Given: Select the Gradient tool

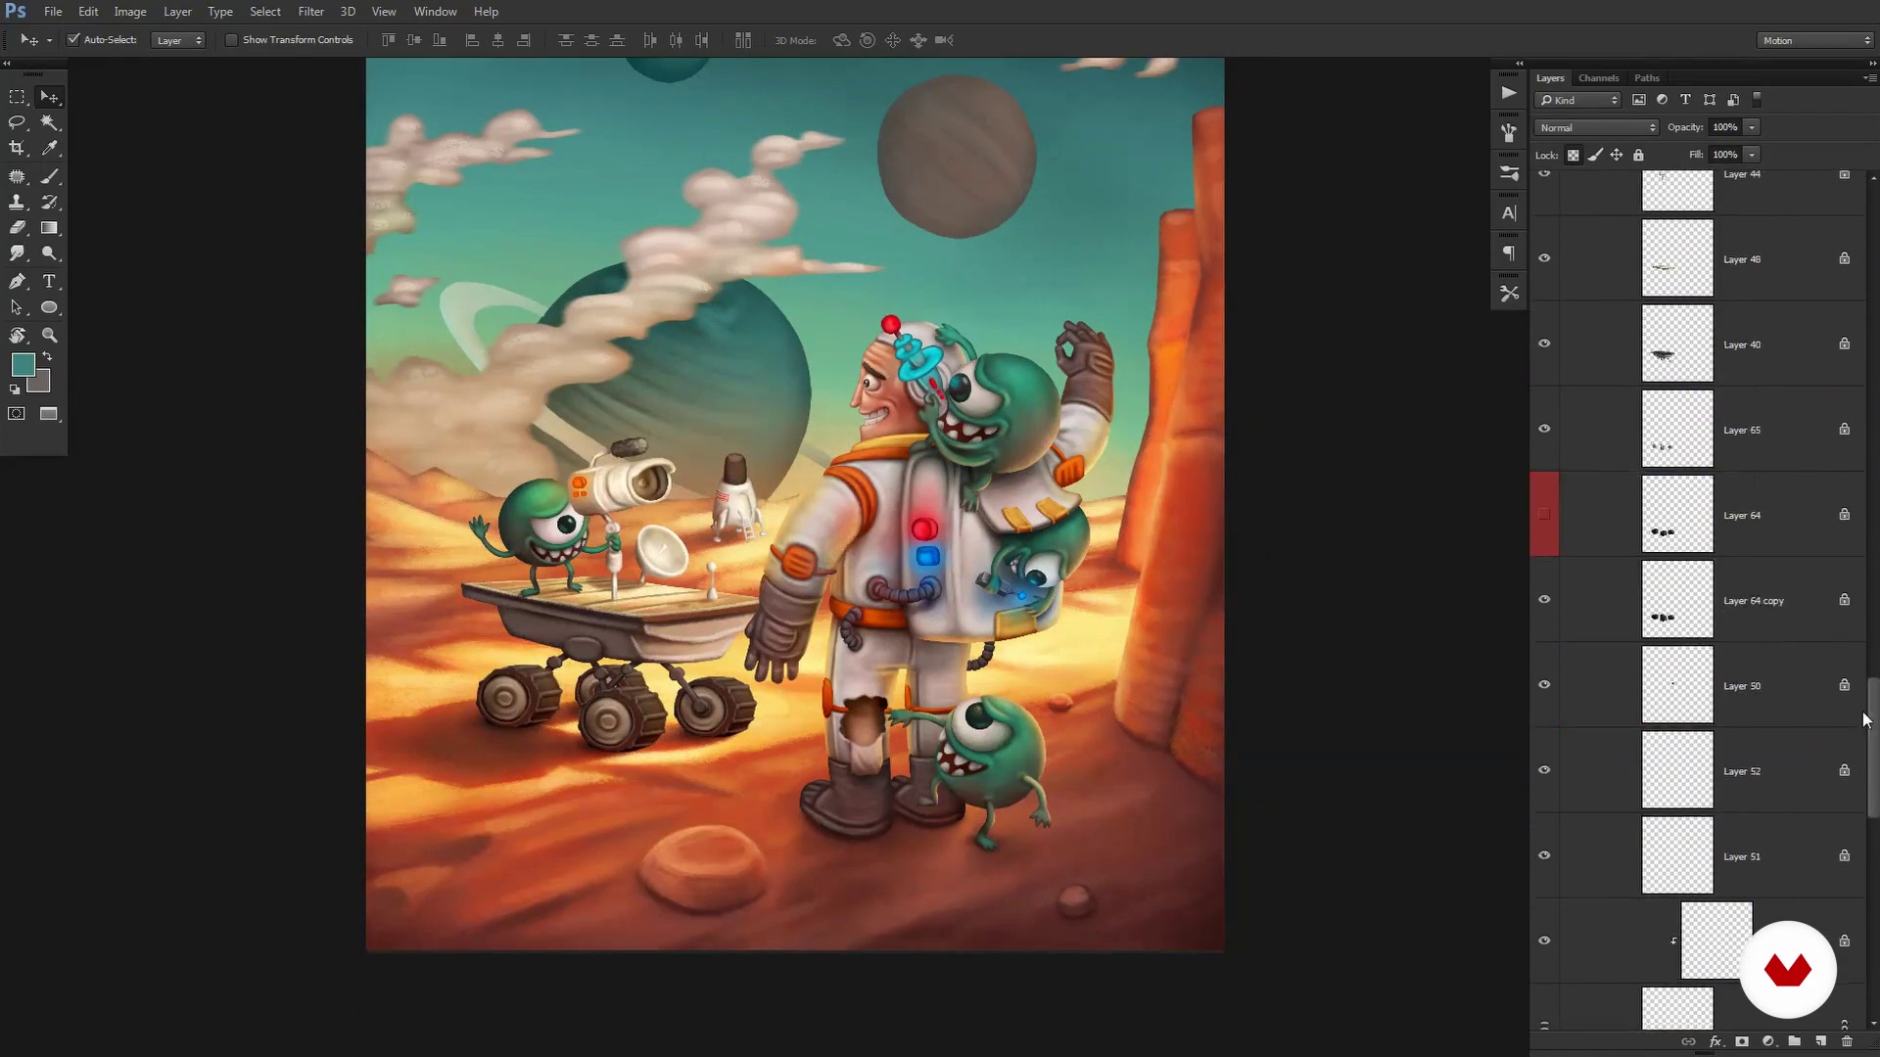Looking at the screenshot, I should [x=49, y=228].
